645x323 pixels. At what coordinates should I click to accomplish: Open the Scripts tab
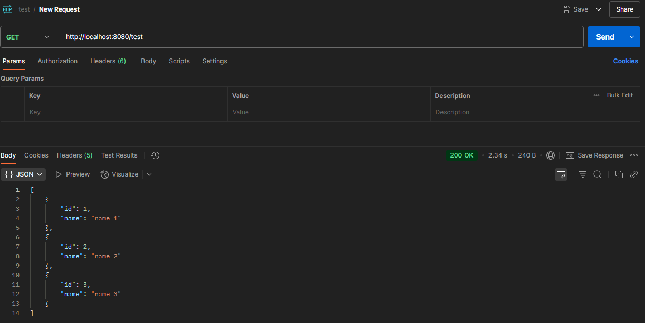click(x=179, y=61)
